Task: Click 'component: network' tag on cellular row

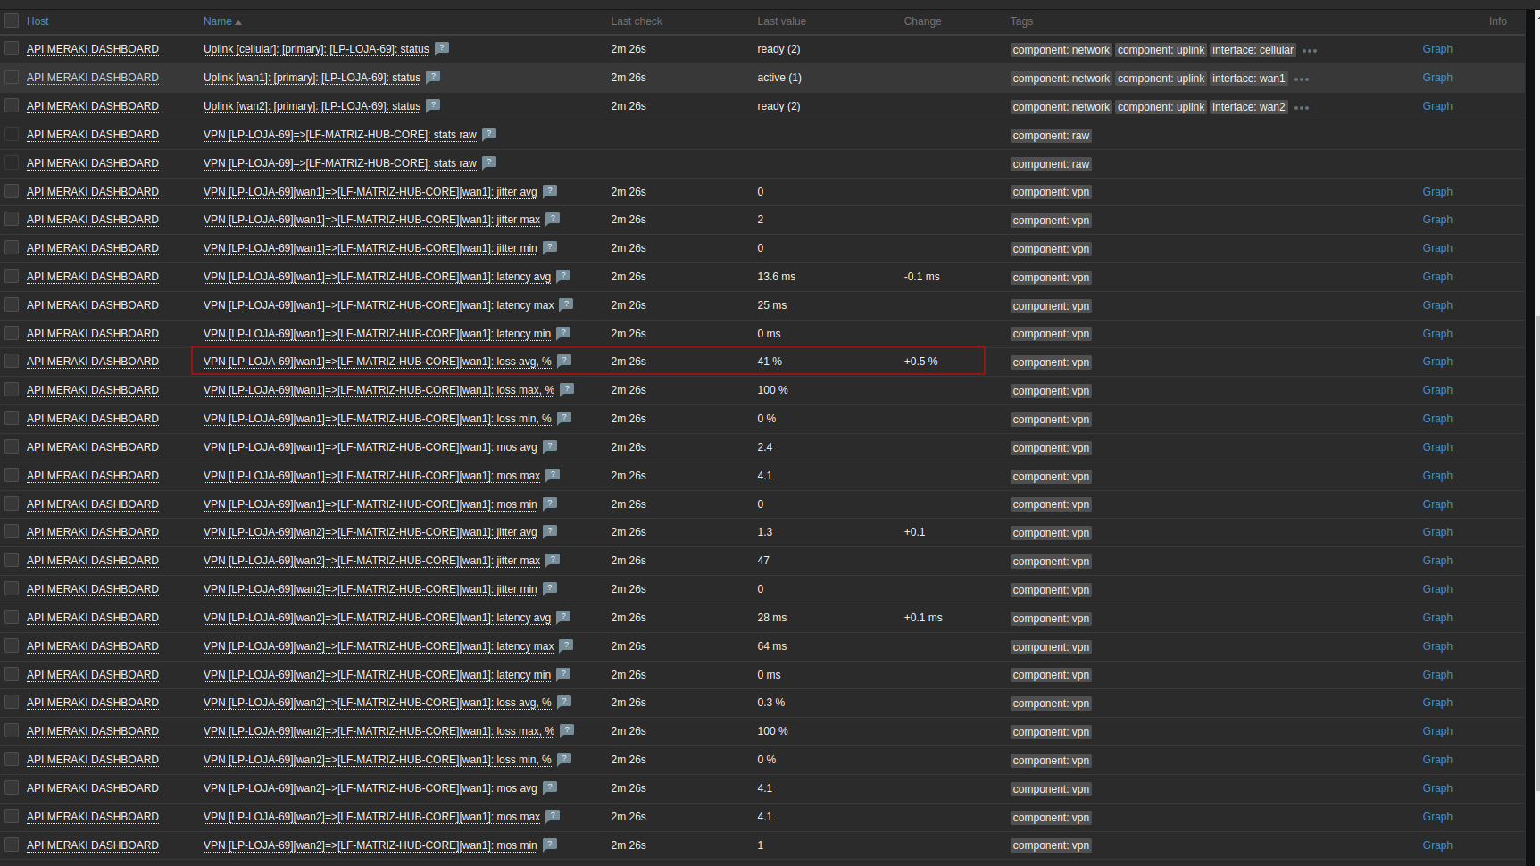Action: (x=1061, y=50)
